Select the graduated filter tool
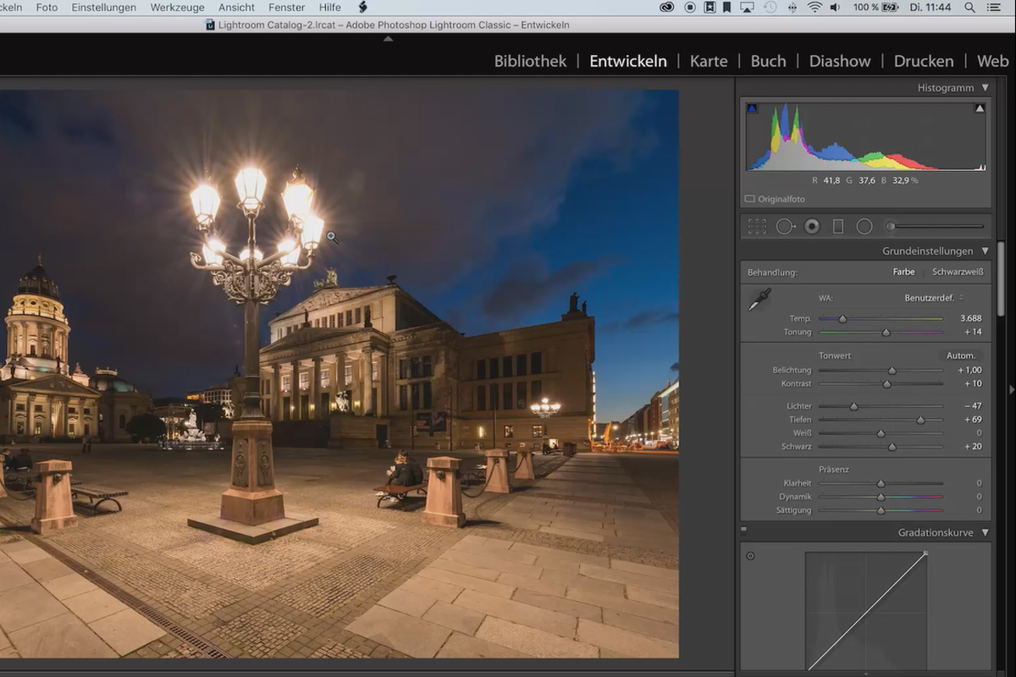The height and width of the screenshot is (677, 1016). [838, 227]
